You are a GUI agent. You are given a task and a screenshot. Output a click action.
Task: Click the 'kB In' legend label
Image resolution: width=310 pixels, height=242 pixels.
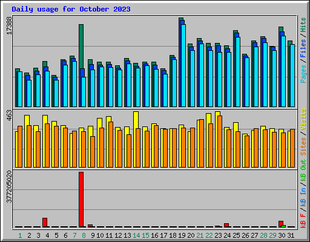click(303, 197)
